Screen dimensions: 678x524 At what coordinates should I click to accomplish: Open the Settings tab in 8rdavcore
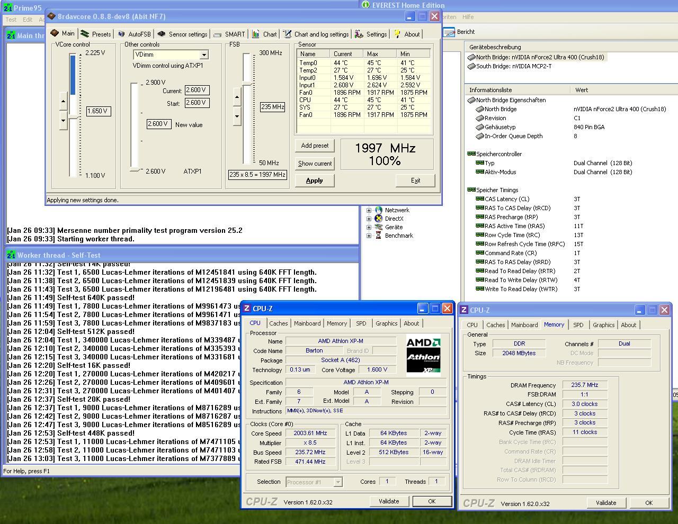pyautogui.click(x=371, y=34)
